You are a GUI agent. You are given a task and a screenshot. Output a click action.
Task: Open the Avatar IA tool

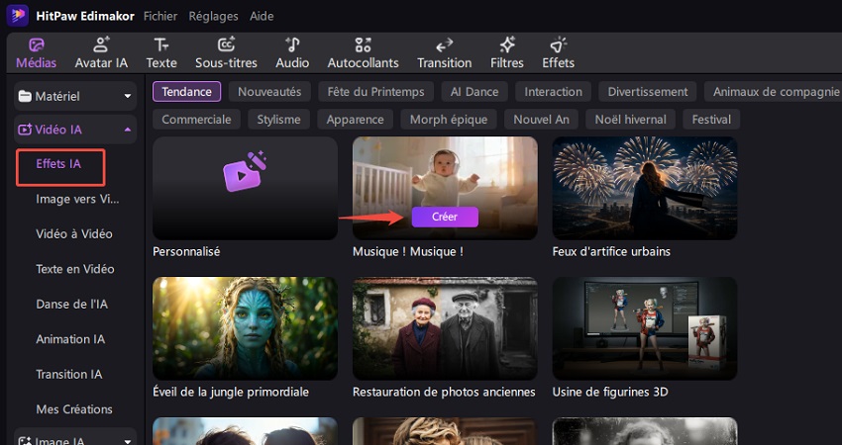coord(101,53)
